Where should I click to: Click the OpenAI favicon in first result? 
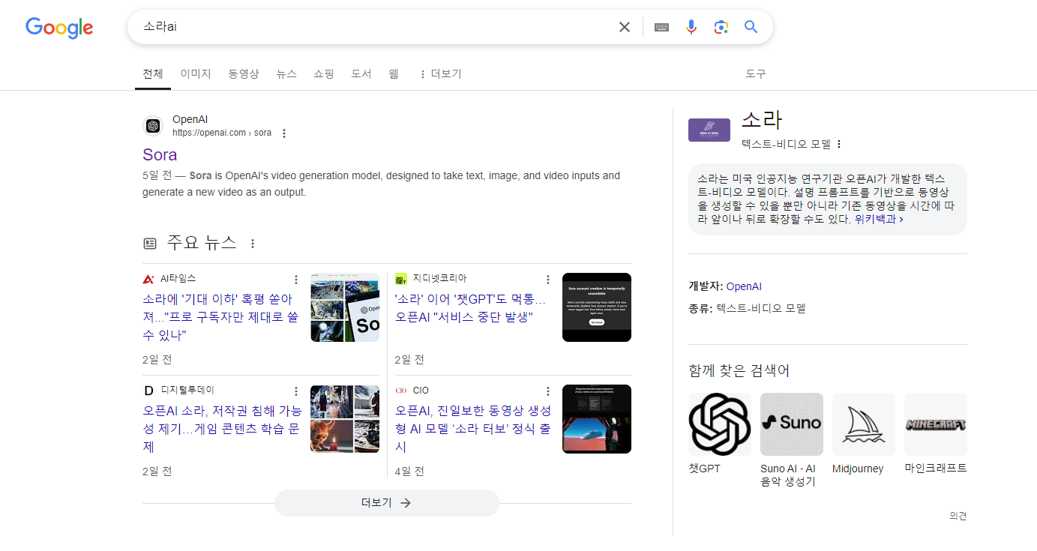[153, 126]
